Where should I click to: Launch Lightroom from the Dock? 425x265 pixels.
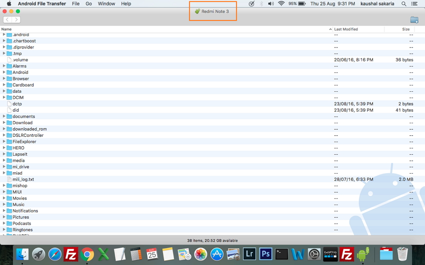249,254
